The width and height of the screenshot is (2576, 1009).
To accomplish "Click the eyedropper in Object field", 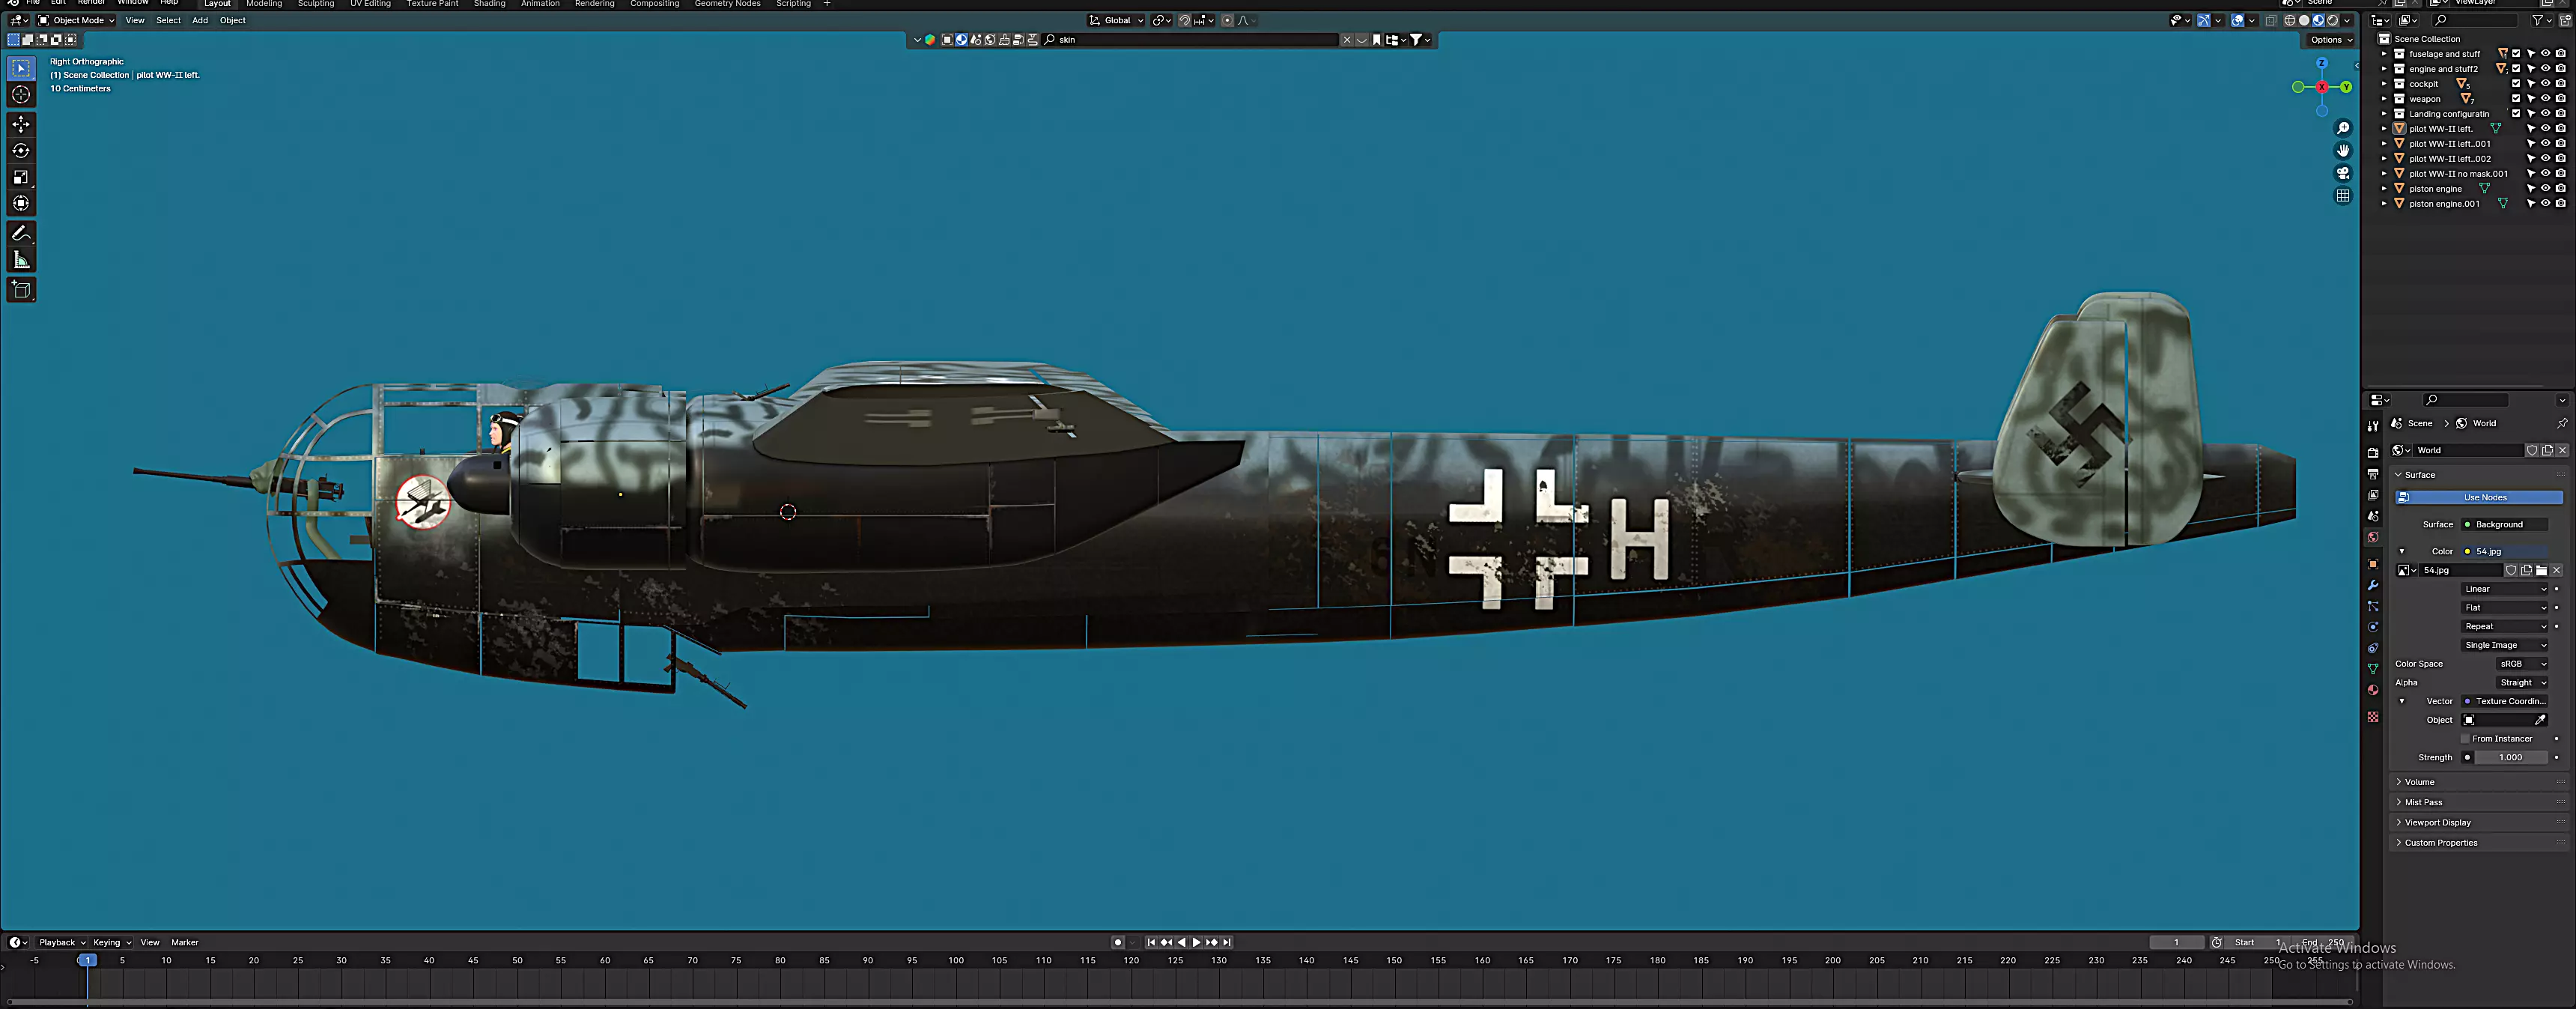I will pos(2539,720).
